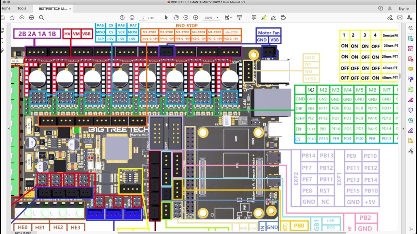
Task: Select the arrow selection tool
Action: [x=166, y=18]
